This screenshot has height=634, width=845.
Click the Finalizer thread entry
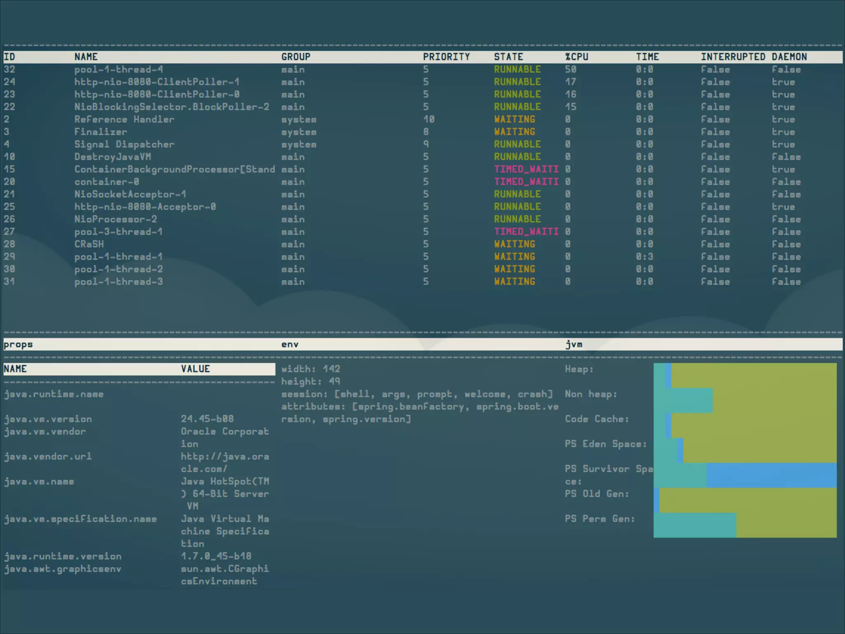[101, 132]
